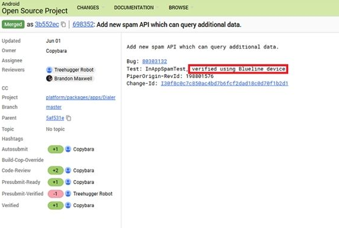Click the 'No topic' value

(x=55, y=129)
